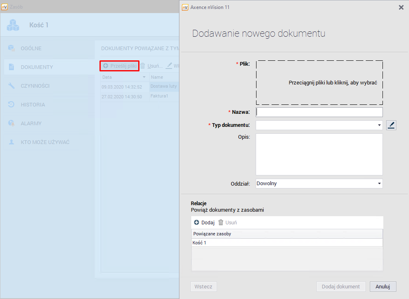409x299 pixels.
Task: Click the Data column sort arrow
Action: 144,77
